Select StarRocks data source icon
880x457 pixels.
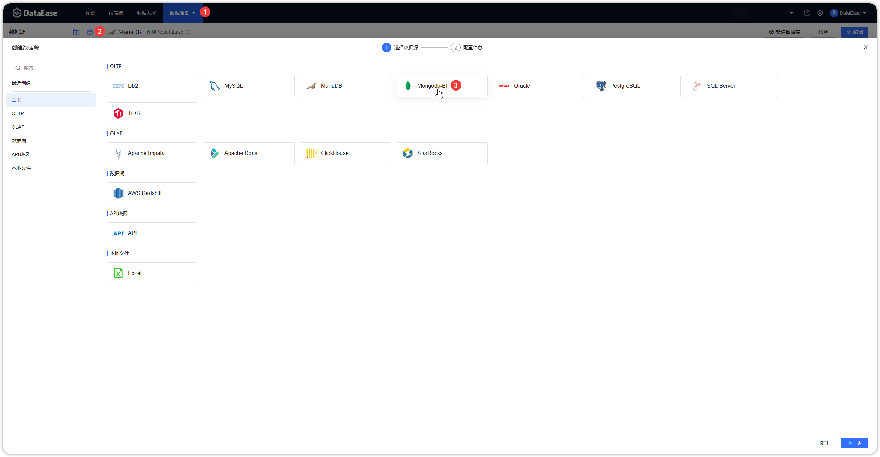coord(407,153)
